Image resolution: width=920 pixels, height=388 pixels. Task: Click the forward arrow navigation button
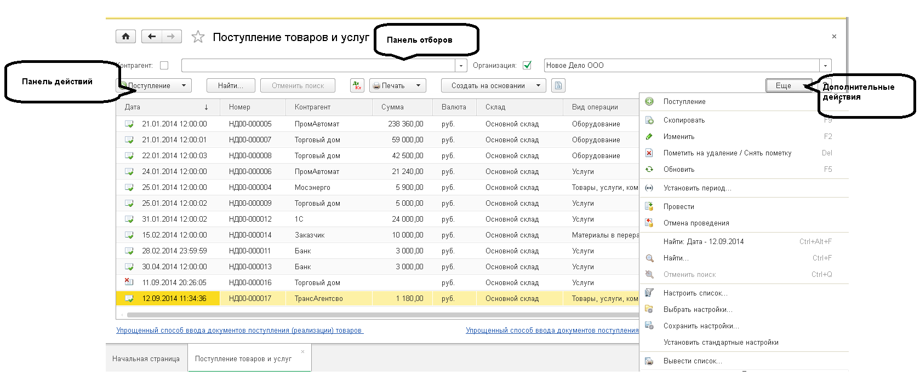(171, 37)
